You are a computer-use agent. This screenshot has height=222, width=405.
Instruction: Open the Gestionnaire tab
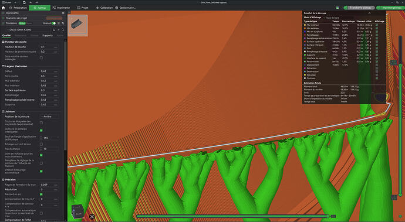(126, 8)
